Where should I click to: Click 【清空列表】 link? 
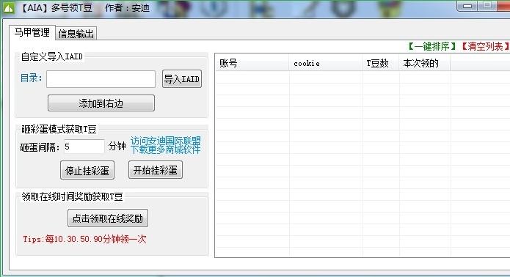pos(485,46)
